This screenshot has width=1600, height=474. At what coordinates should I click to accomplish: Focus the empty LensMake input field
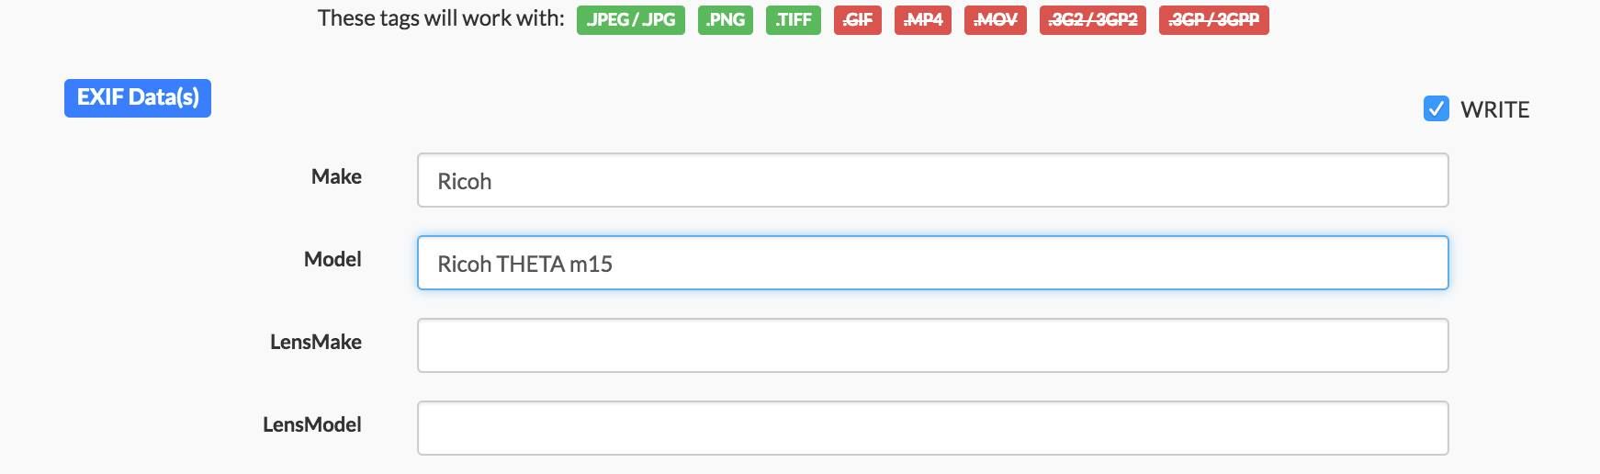932,346
